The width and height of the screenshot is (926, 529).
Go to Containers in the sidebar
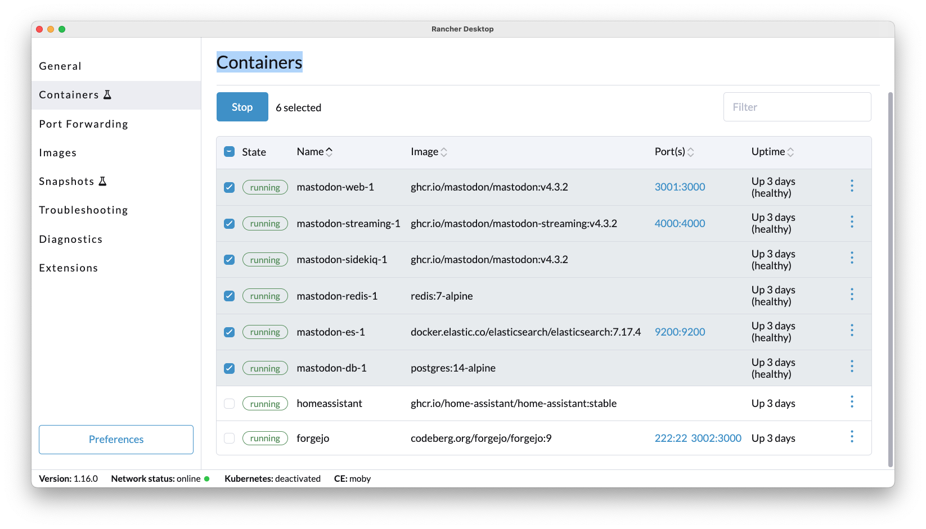[x=116, y=95]
